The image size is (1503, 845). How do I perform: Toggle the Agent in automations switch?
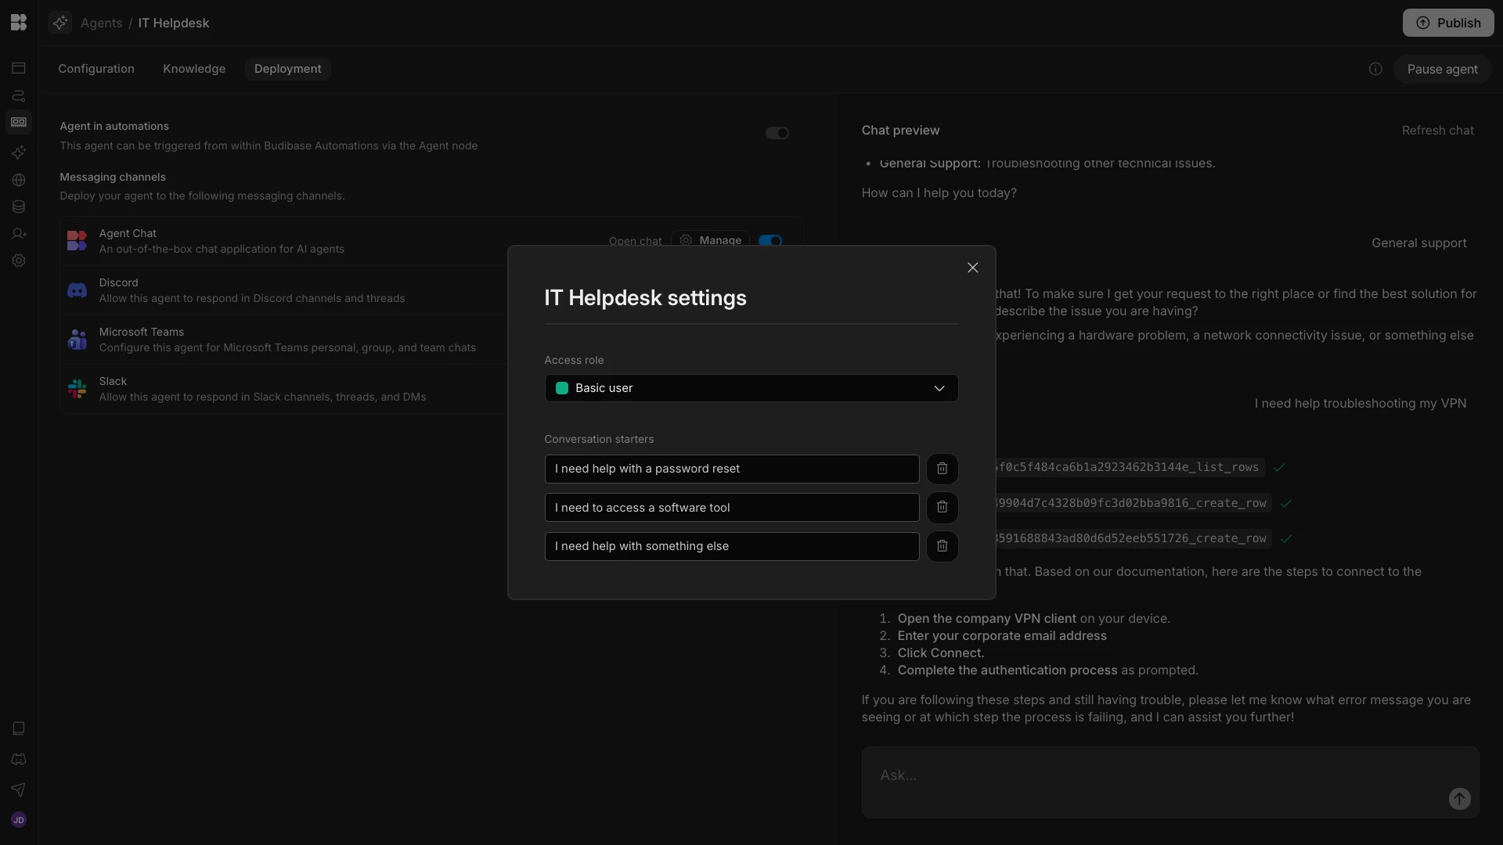click(x=777, y=133)
